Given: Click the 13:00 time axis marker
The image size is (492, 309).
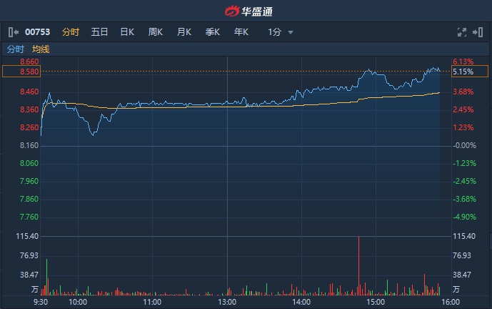Looking at the screenshot, I should [227, 303].
